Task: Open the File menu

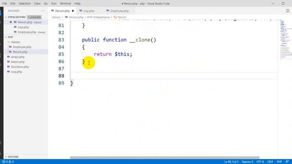Action: (x=5, y=3)
